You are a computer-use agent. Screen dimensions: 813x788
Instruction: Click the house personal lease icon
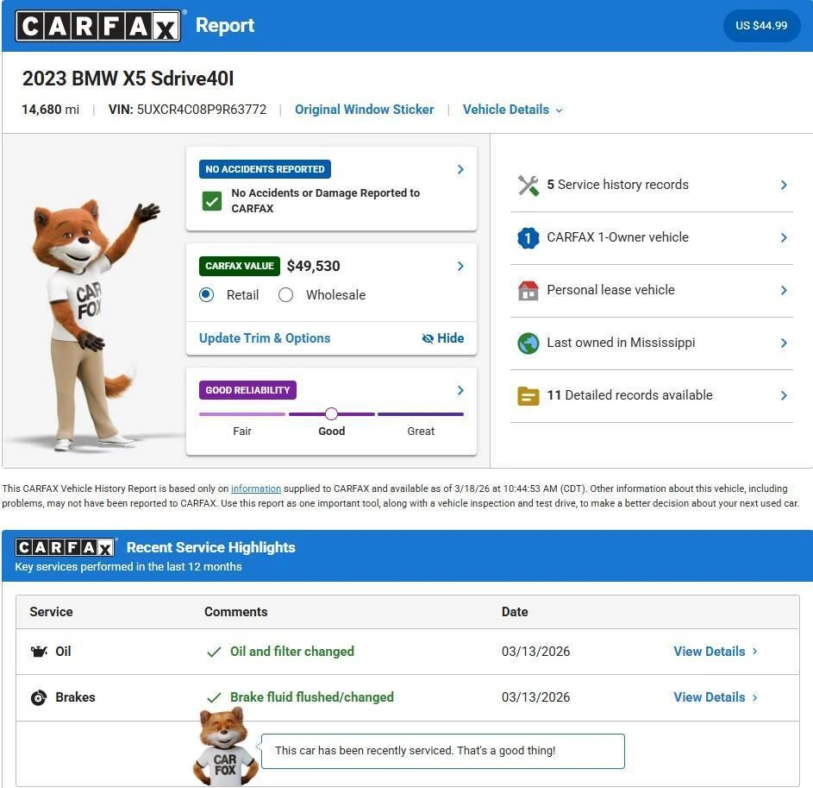coord(528,291)
